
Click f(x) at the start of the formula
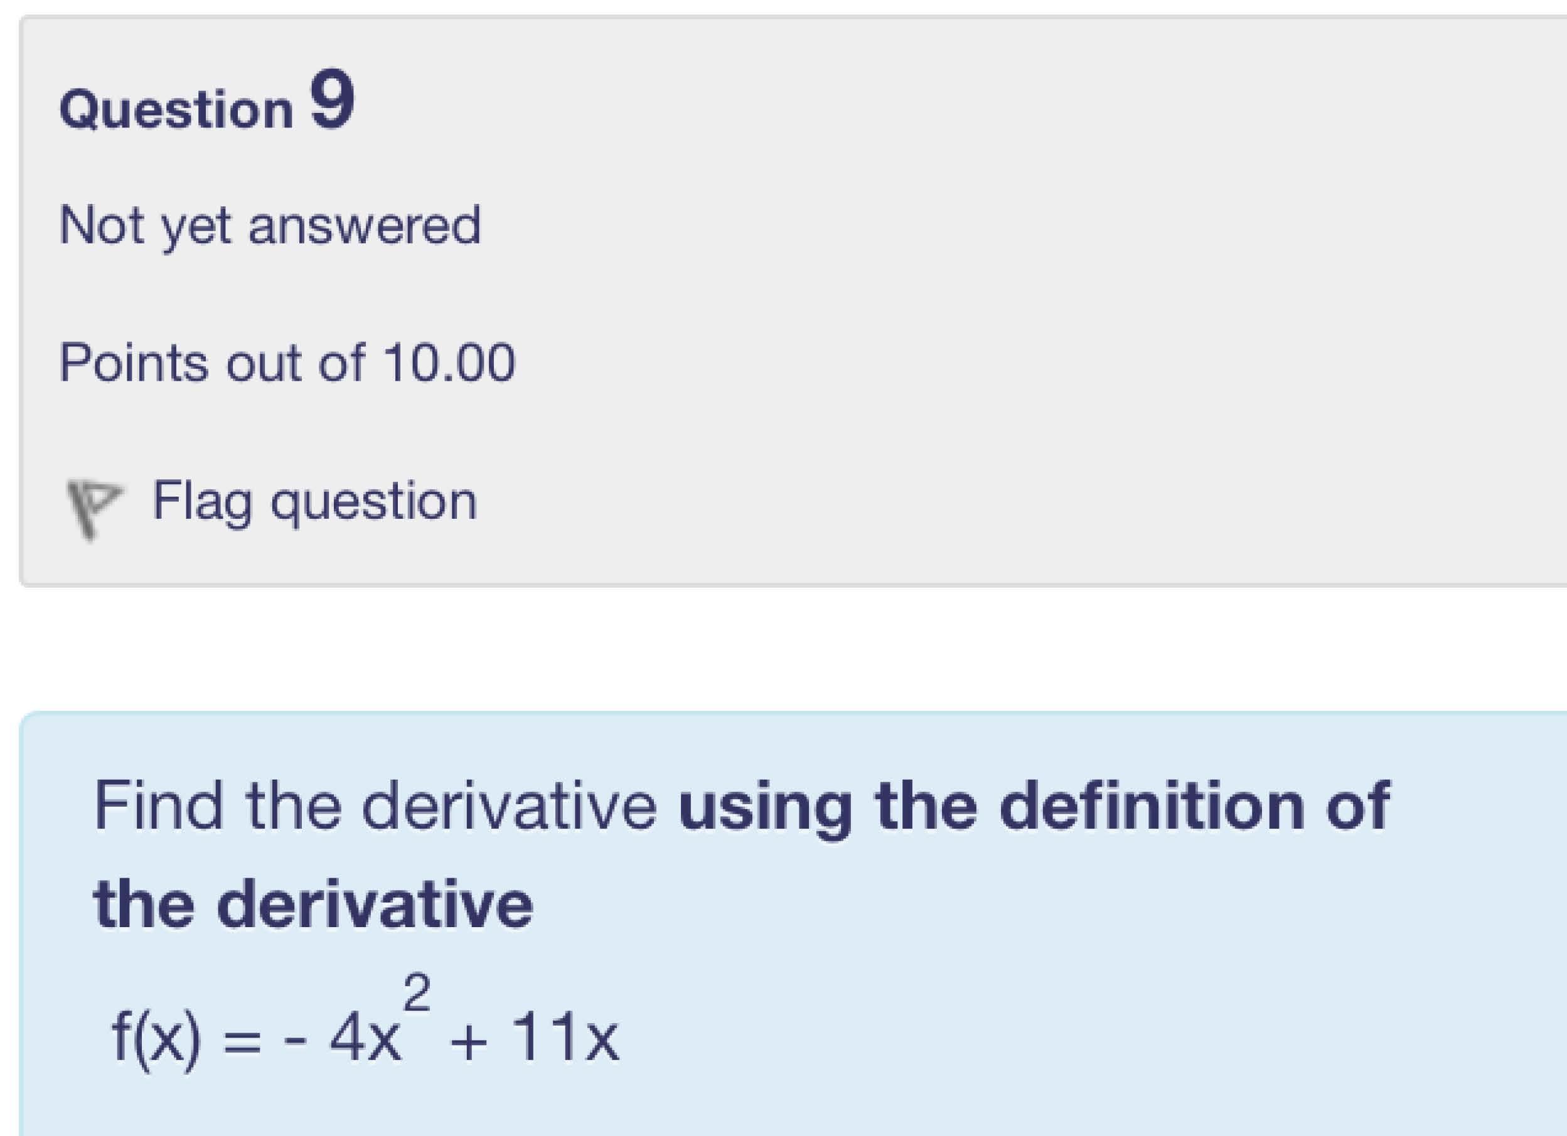click(x=156, y=1036)
